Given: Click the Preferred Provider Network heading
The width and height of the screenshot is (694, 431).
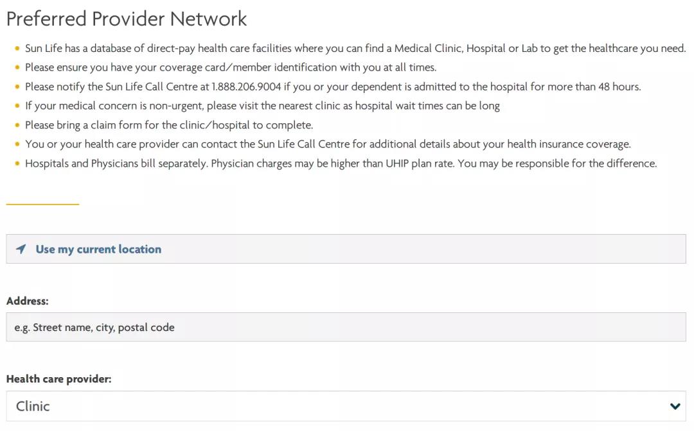Looking at the screenshot, I should [127, 19].
